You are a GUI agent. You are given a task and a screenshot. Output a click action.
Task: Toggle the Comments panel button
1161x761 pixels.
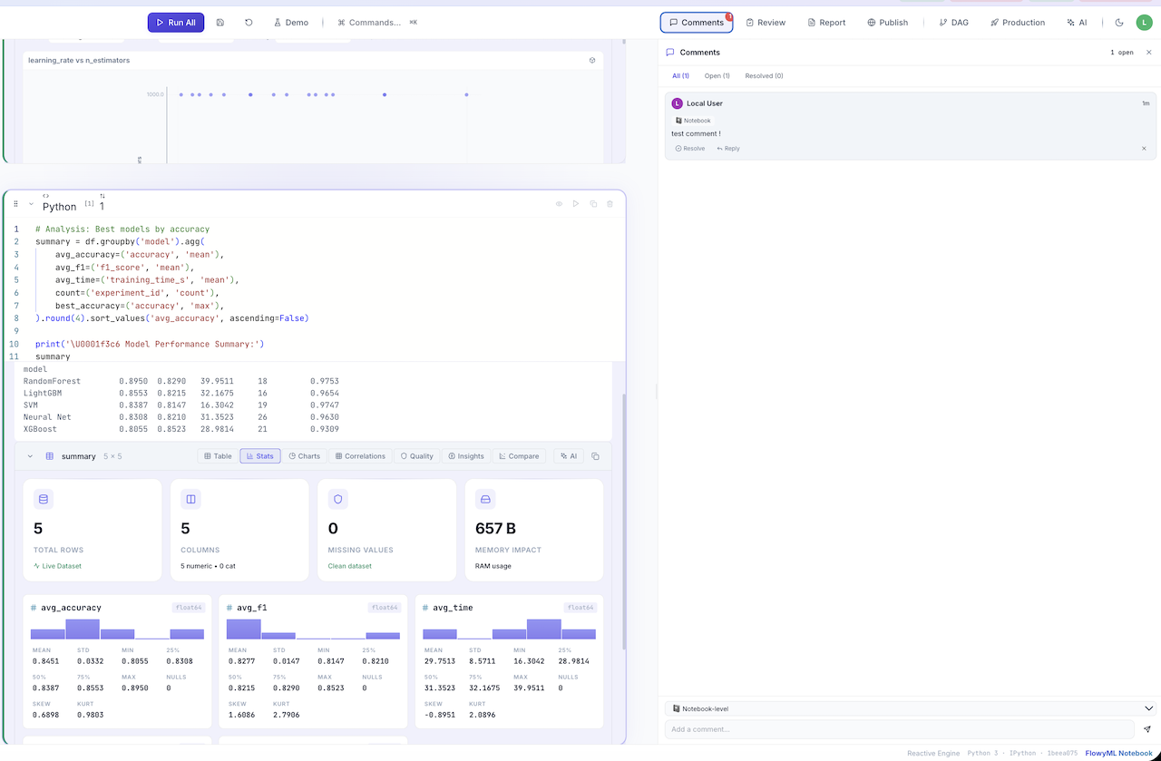tap(697, 23)
